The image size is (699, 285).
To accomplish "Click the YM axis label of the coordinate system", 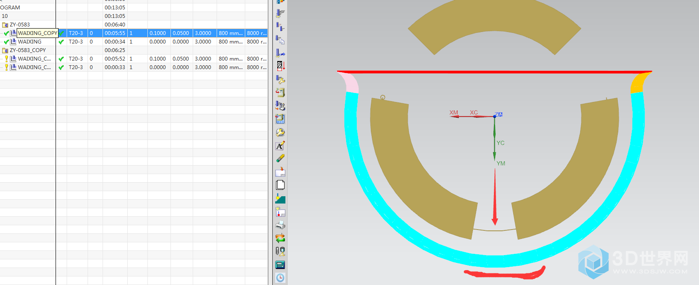I will coord(501,163).
